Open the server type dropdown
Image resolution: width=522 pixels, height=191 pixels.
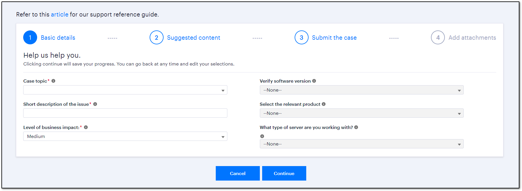tap(362, 144)
